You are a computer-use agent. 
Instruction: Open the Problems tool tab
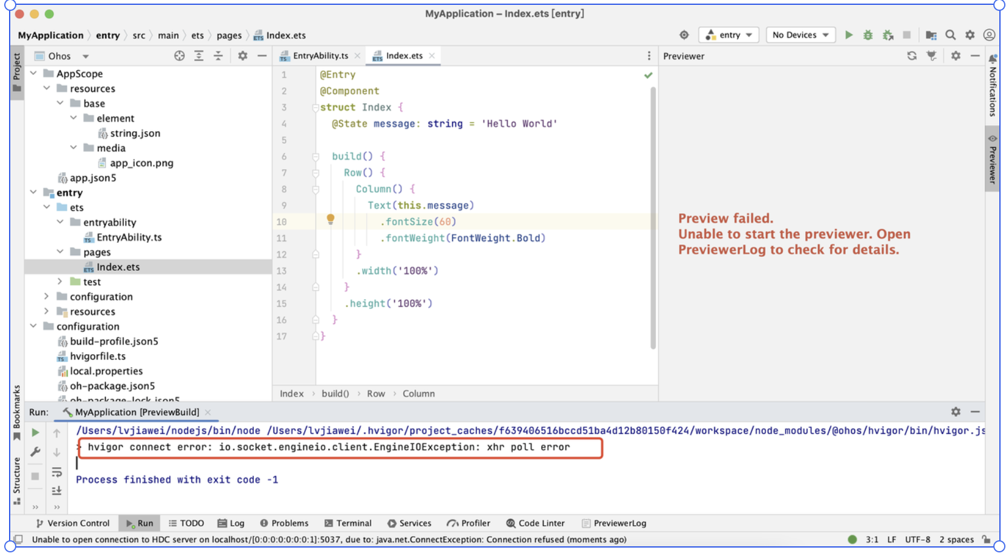pos(284,523)
